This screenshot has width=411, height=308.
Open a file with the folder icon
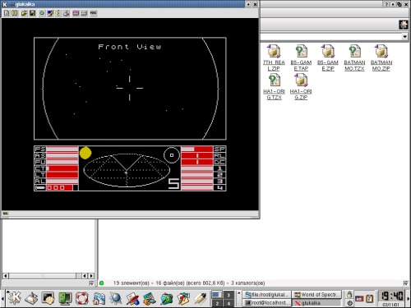click(x=24, y=13)
